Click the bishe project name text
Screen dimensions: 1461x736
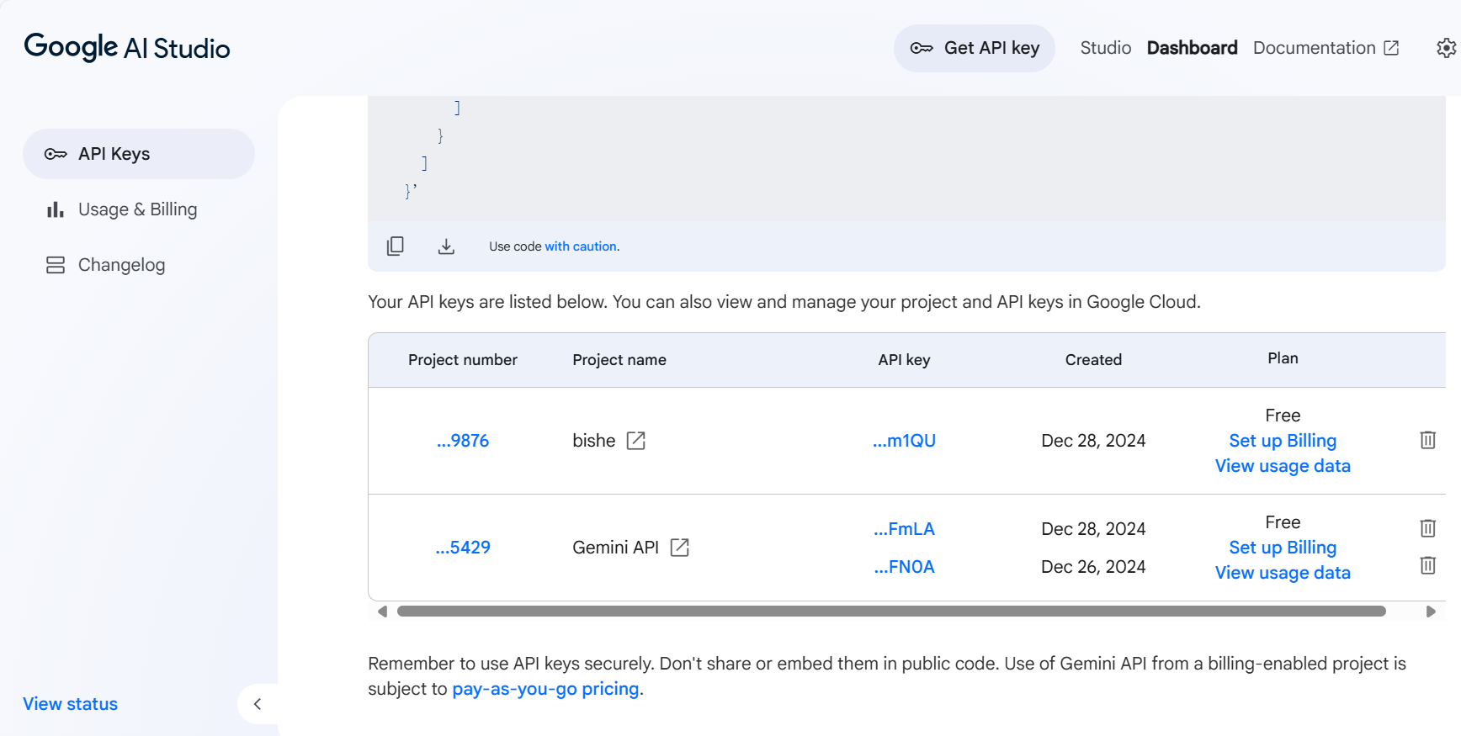594,441
